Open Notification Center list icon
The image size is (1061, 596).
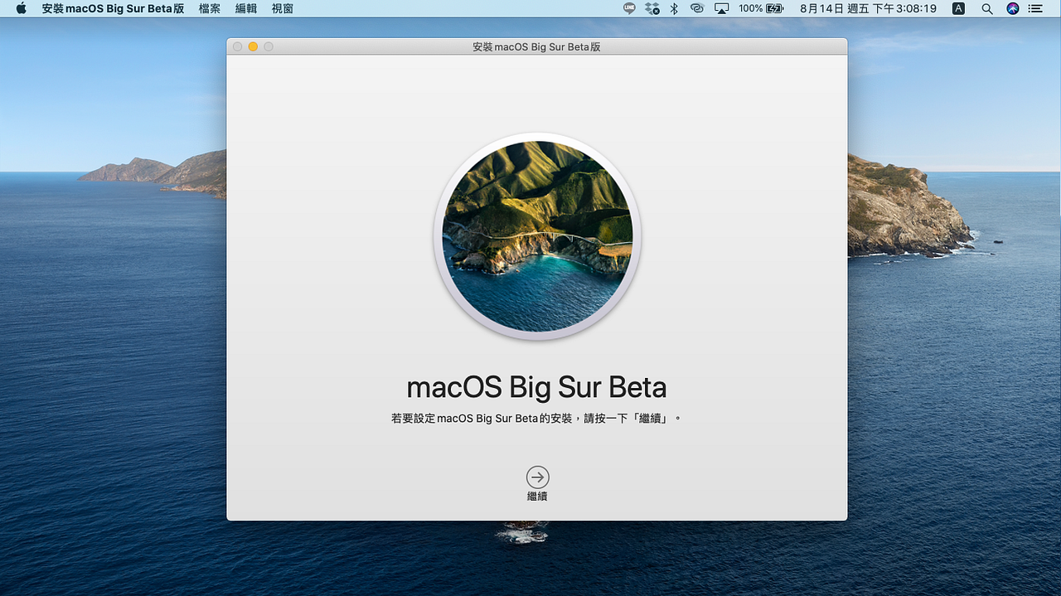click(1035, 8)
